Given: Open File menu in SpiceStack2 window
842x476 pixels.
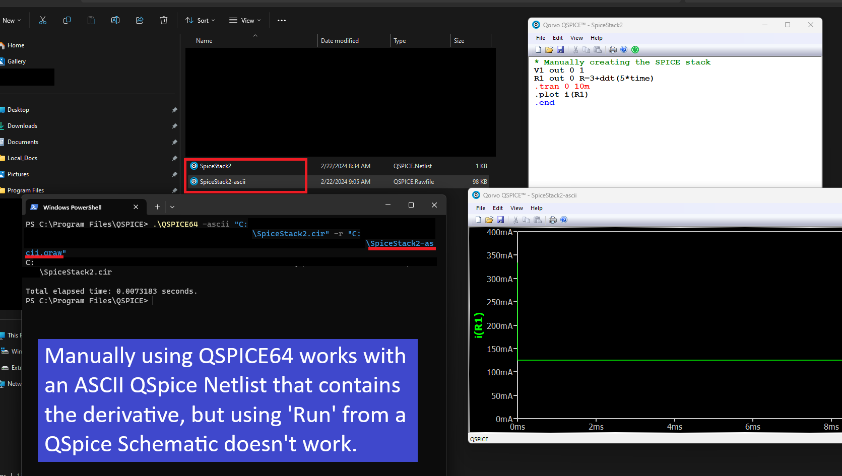Looking at the screenshot, I should tap(541, 38).
